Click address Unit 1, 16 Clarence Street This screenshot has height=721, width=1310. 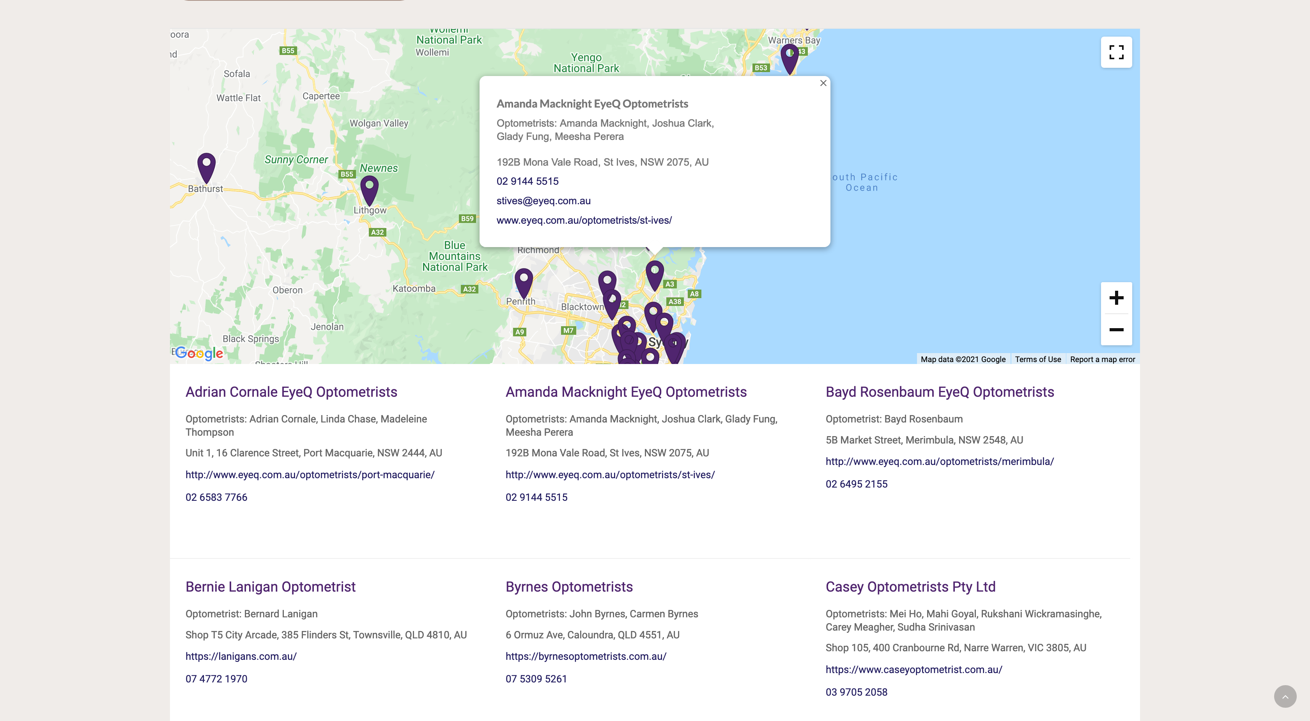314,453
